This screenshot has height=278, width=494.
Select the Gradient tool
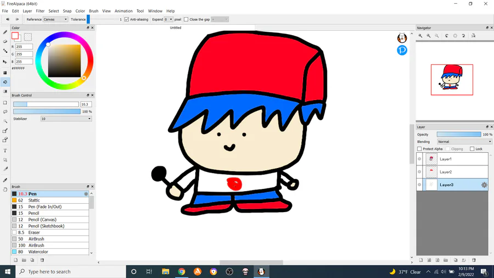5,91
